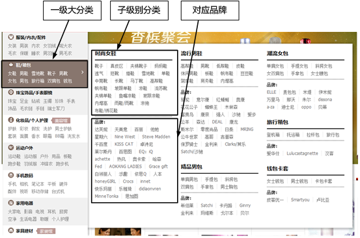The width and height of the screenshot is (360, 238).
Task: Open the 潮流女包 section heading
Action: [277, 54]
